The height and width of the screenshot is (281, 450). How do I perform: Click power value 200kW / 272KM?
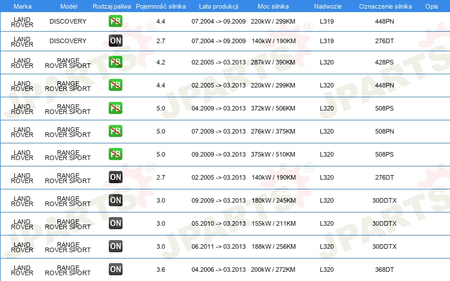[273, 269]
